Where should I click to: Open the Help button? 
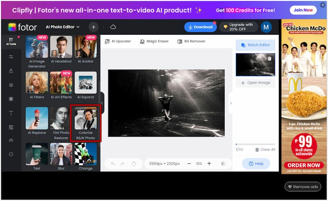(x=256, y=164)
